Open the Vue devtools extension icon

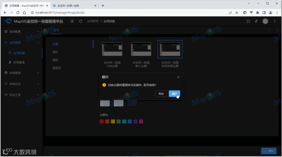click(x=251, y=12)
